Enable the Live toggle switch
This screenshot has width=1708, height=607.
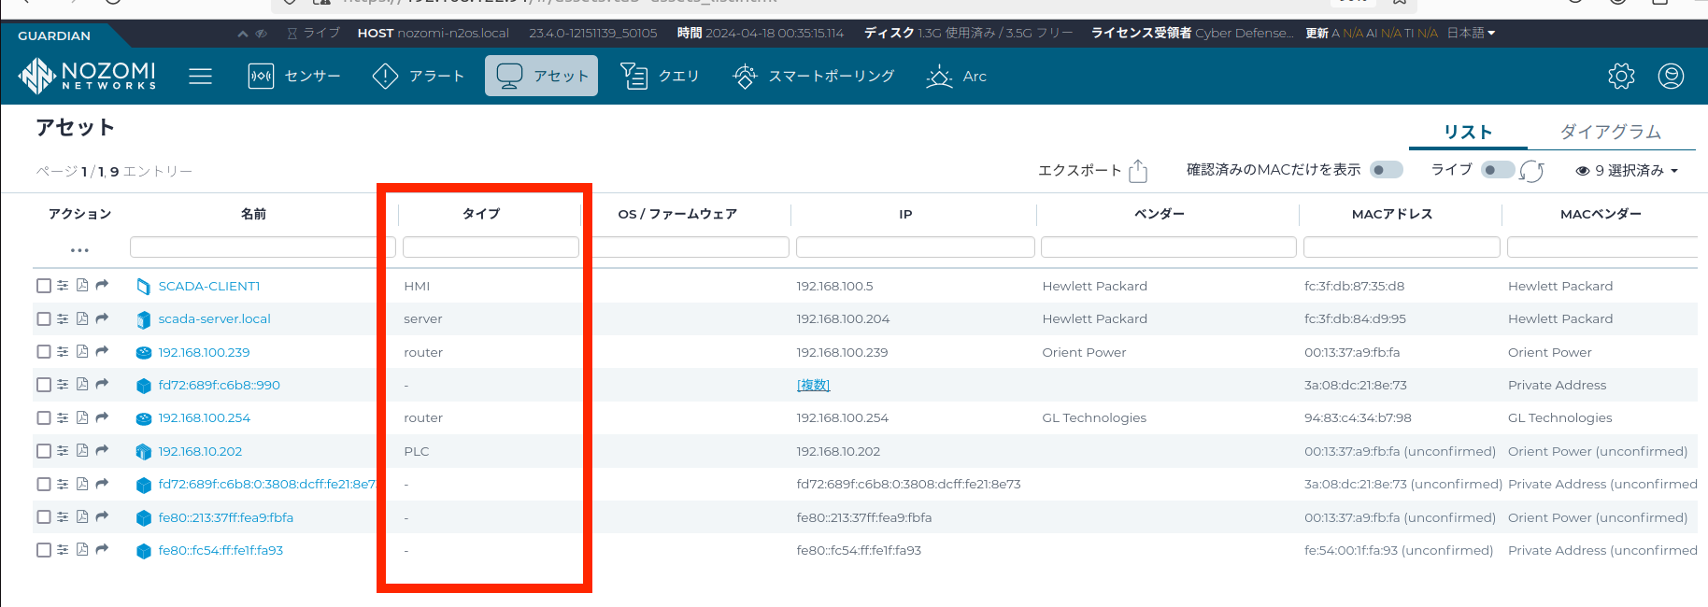pos(1496,170)
